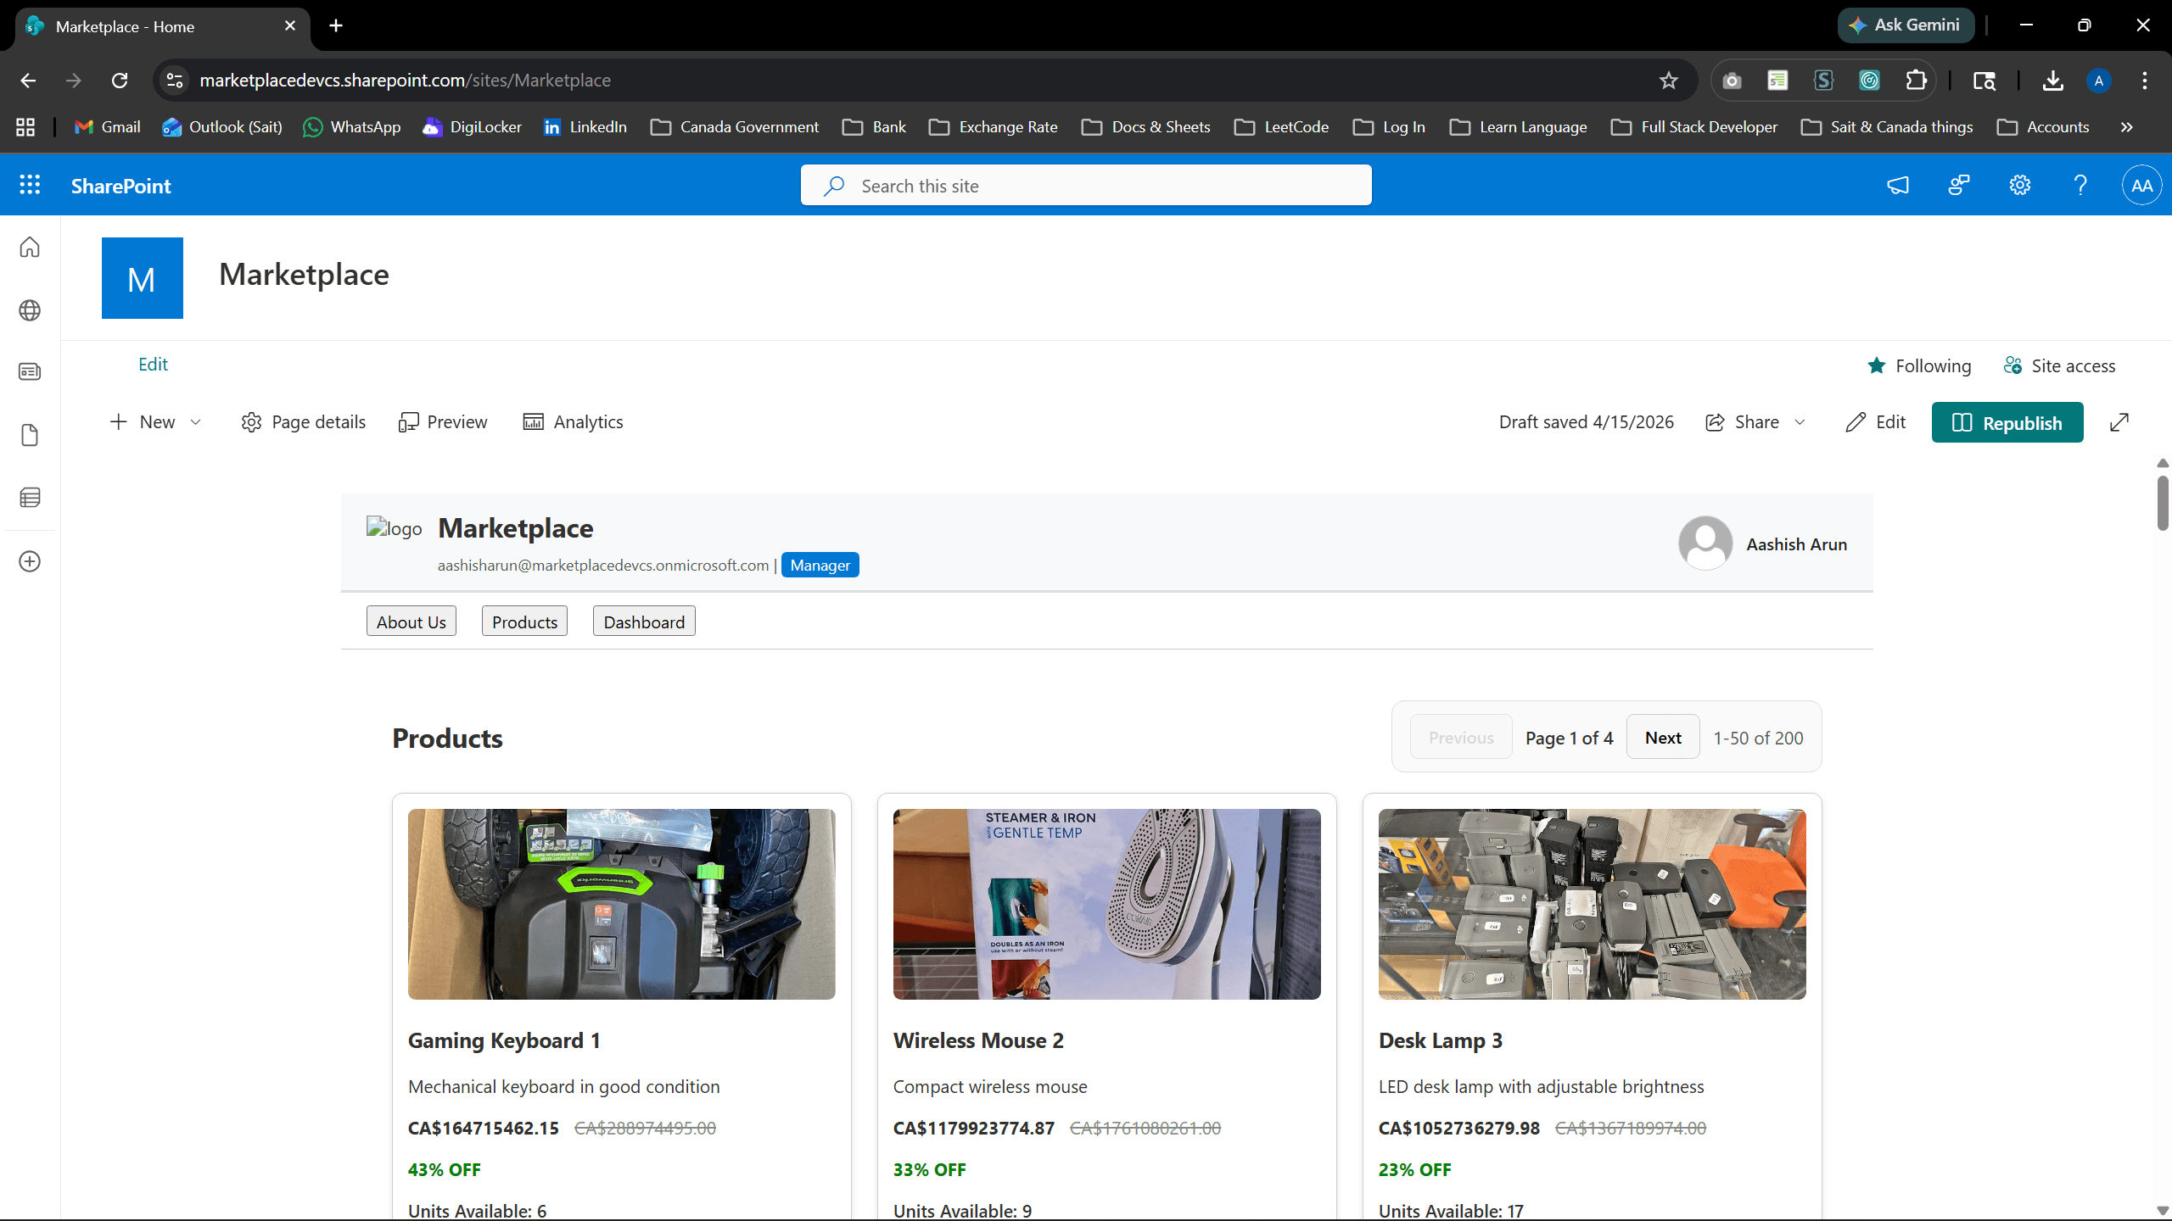Click Preview in command bar

click(x=443, y=422)
